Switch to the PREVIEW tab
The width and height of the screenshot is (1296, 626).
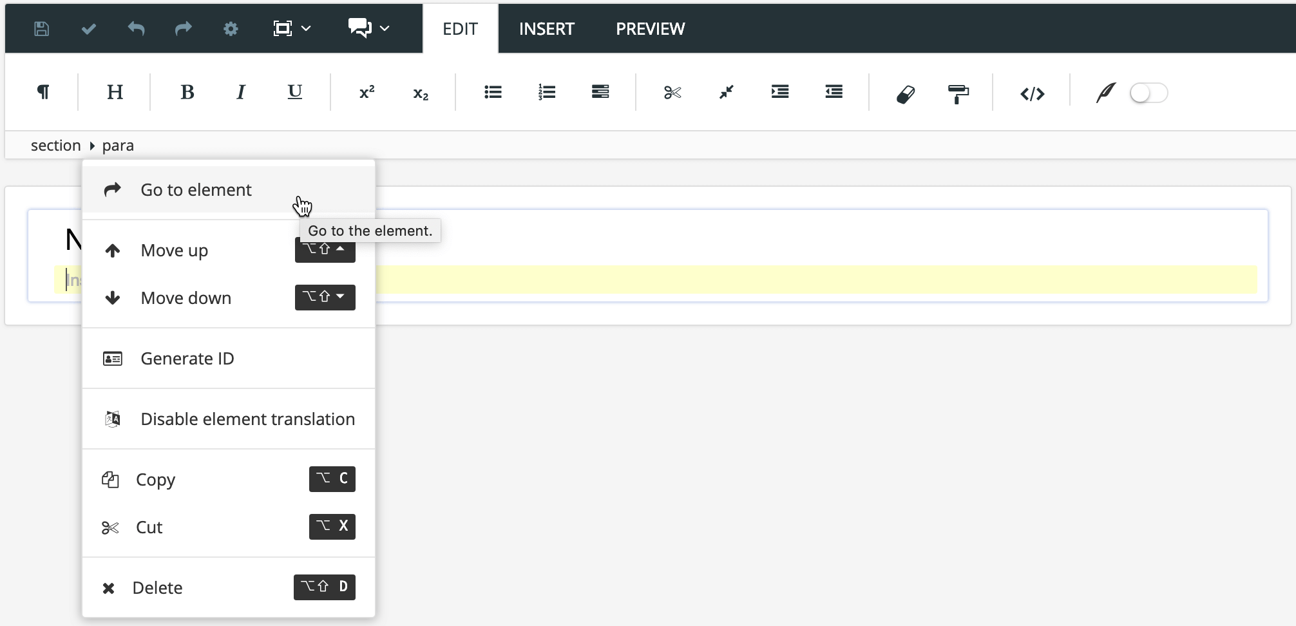pos(650,29)
